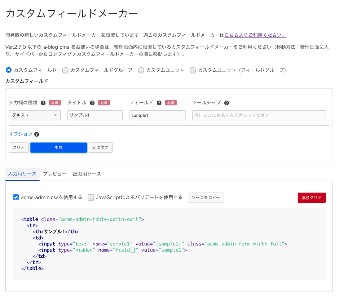Click help icon beside タイトル label
The width and height of the screenshot is (339, 297).
pyautogui.click(x=92, y=103)
